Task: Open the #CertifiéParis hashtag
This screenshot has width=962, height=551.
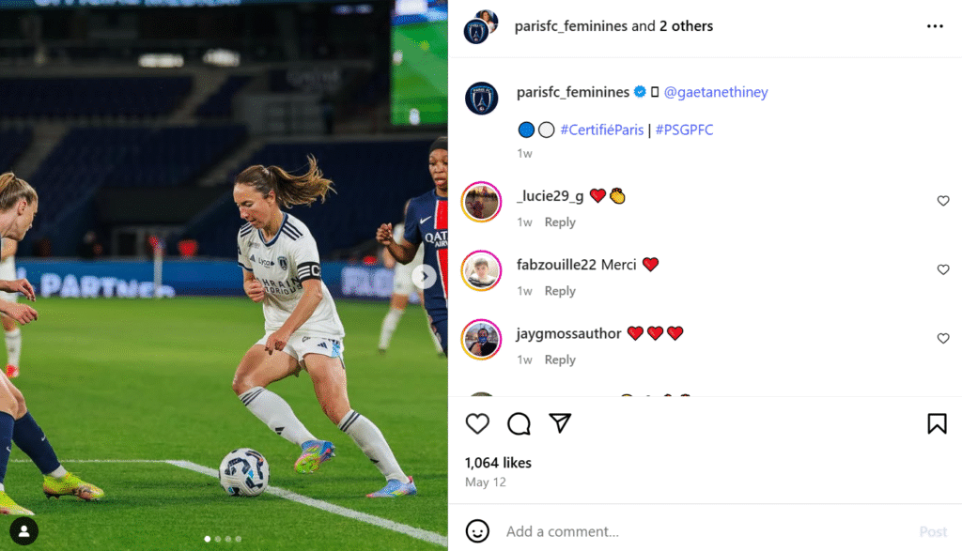Action: [x=601, y=130]
